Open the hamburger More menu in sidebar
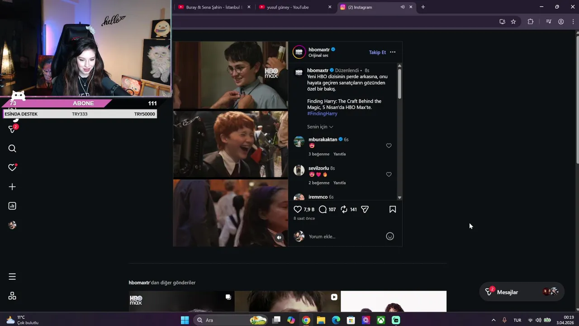Viewport: 579px width, 326px height. 12,277
